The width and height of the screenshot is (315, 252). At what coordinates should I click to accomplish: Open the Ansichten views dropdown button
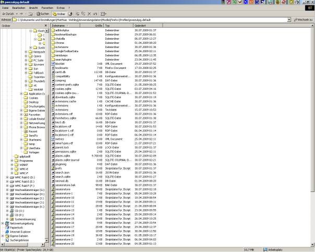(103, 14)
